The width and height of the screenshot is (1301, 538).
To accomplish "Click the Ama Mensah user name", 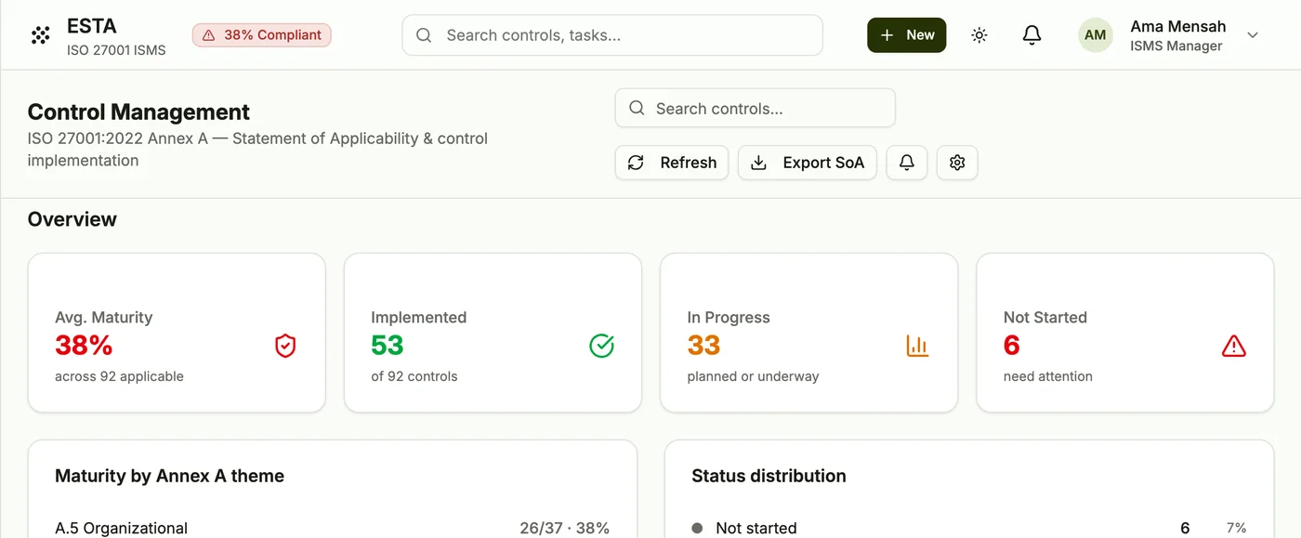I will 1178,26.
